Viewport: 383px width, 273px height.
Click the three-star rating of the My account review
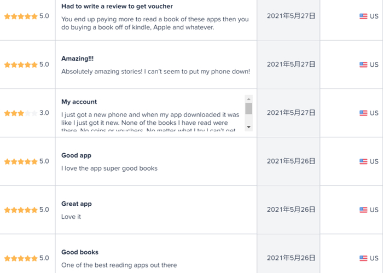tap(21, 113)
